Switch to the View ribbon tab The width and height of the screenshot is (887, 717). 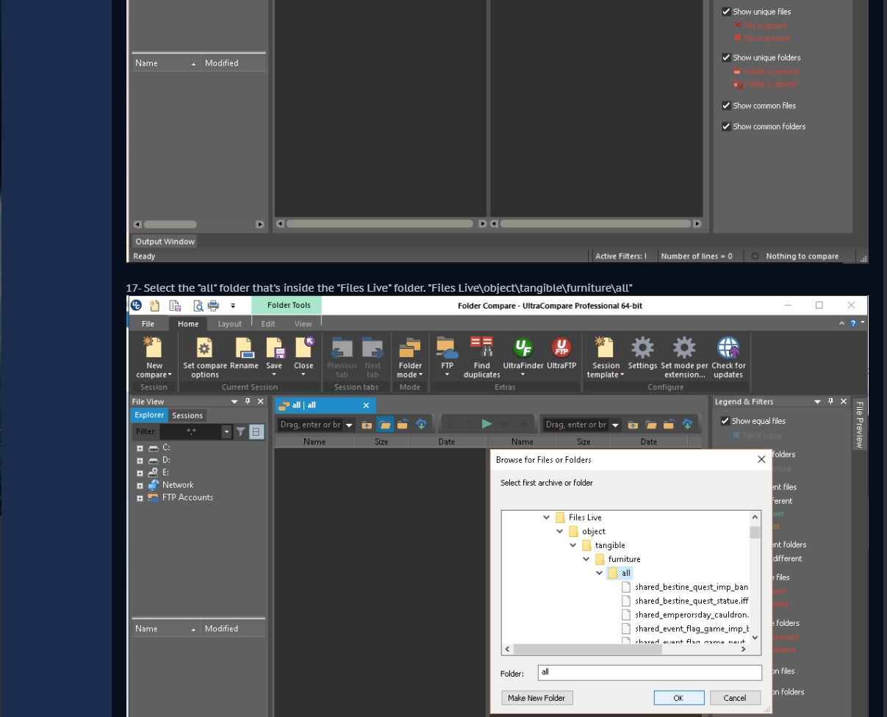pos(304,324)
